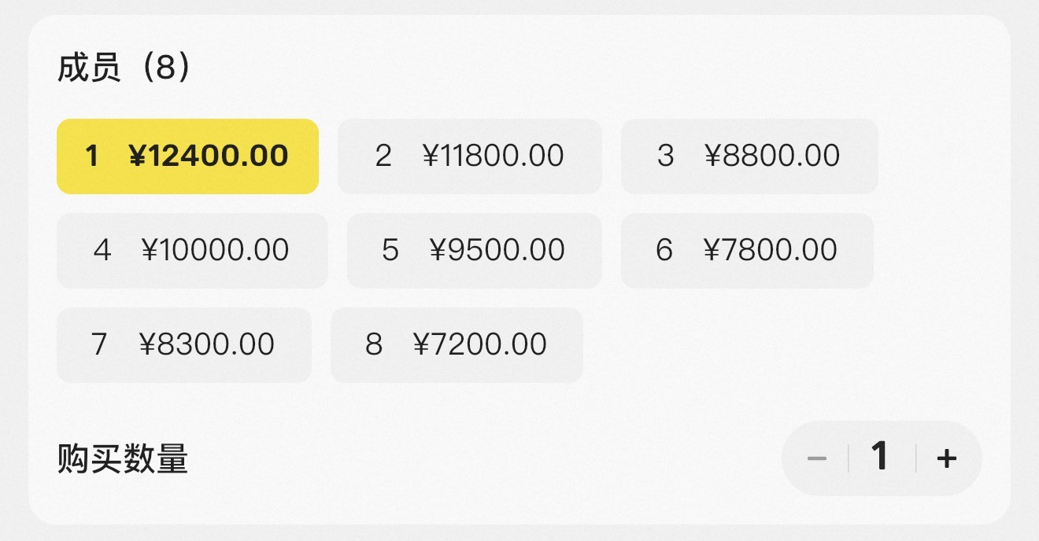Increase purchase quantity with plus icon
Viewport: 1039px width, 541px height.
point(947,458)
